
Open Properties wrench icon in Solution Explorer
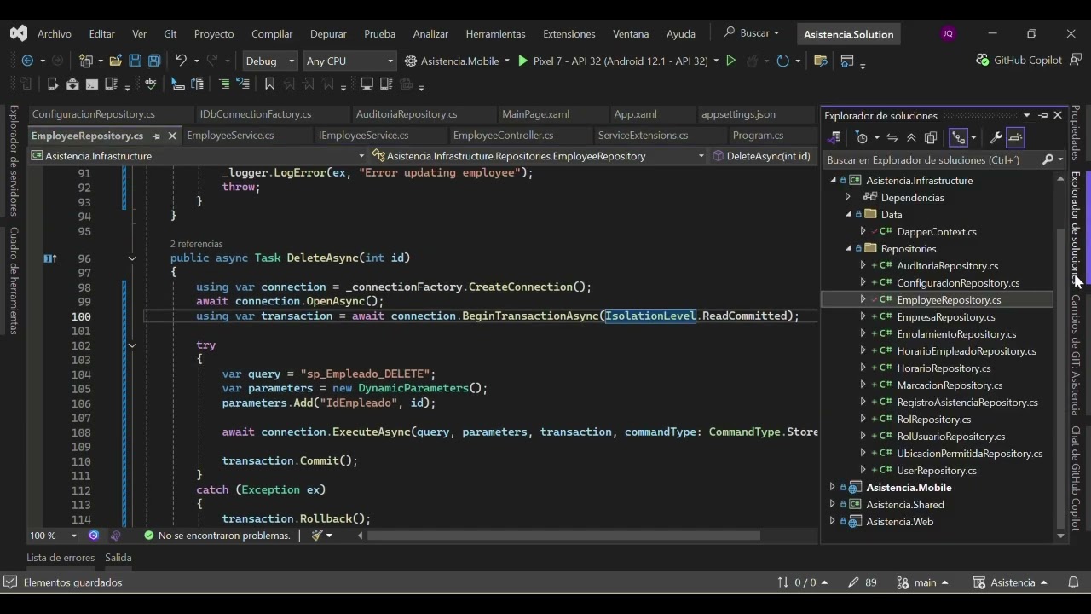[995, 137]
